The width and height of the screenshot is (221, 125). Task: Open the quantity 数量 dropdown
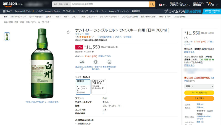point(199,86)
